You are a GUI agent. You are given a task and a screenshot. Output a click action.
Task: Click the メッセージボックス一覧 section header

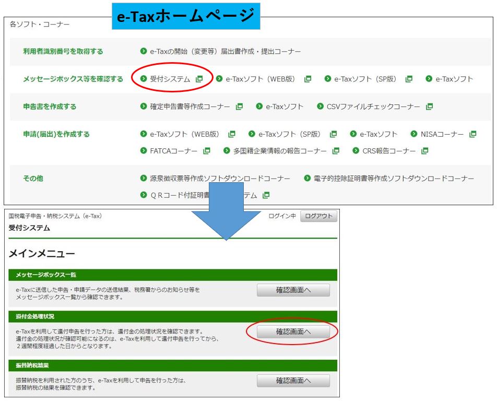[173, 275]
